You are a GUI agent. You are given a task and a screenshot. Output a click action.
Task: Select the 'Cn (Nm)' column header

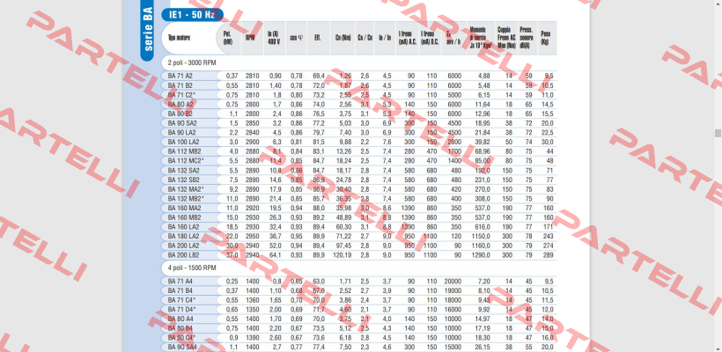343,38
